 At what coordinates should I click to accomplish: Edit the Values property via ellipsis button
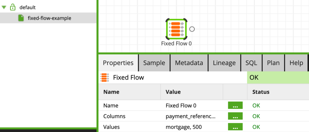point(235,127)
